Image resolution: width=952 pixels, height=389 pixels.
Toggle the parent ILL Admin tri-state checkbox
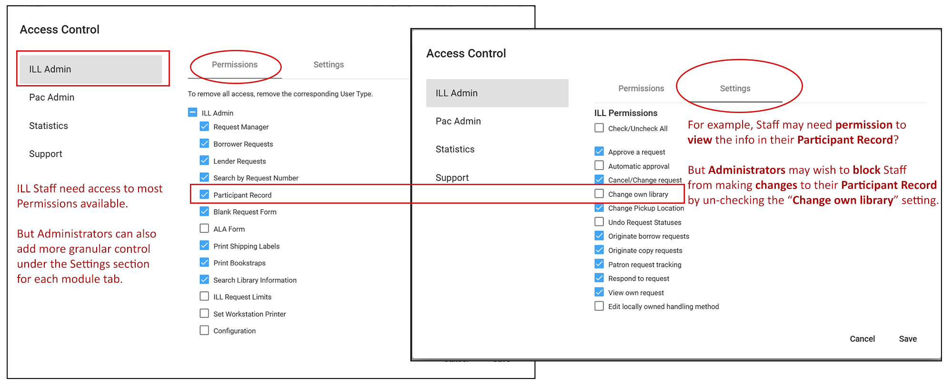pyautogui.click(x=193, y=113)
